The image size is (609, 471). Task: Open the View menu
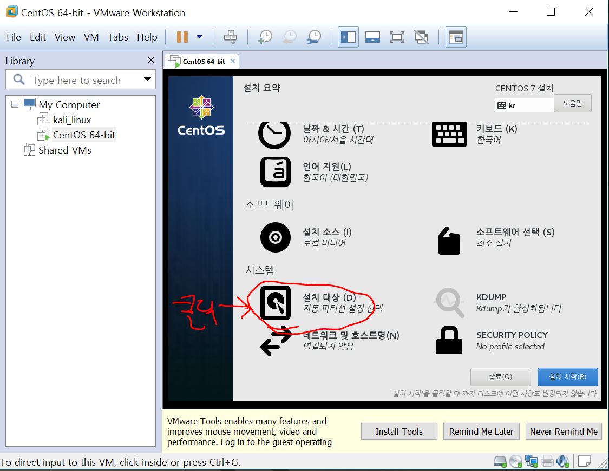[64, 37]
